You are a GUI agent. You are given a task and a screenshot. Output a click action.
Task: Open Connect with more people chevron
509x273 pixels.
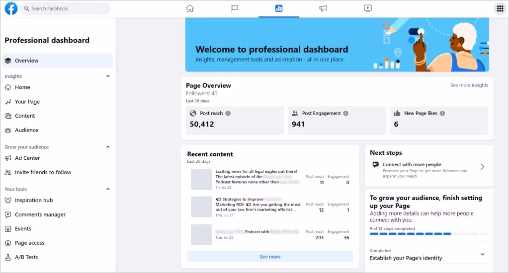482,167
